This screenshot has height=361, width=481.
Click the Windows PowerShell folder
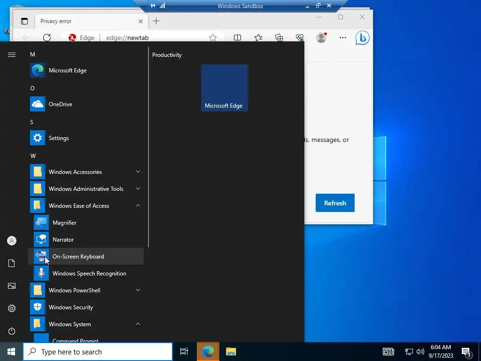tap(86, 290)
